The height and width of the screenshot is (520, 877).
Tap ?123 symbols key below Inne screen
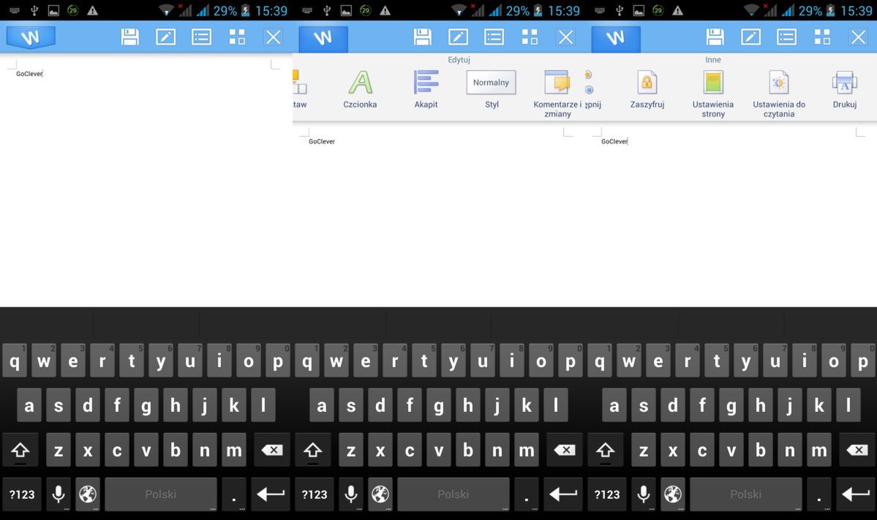(607, 494)
